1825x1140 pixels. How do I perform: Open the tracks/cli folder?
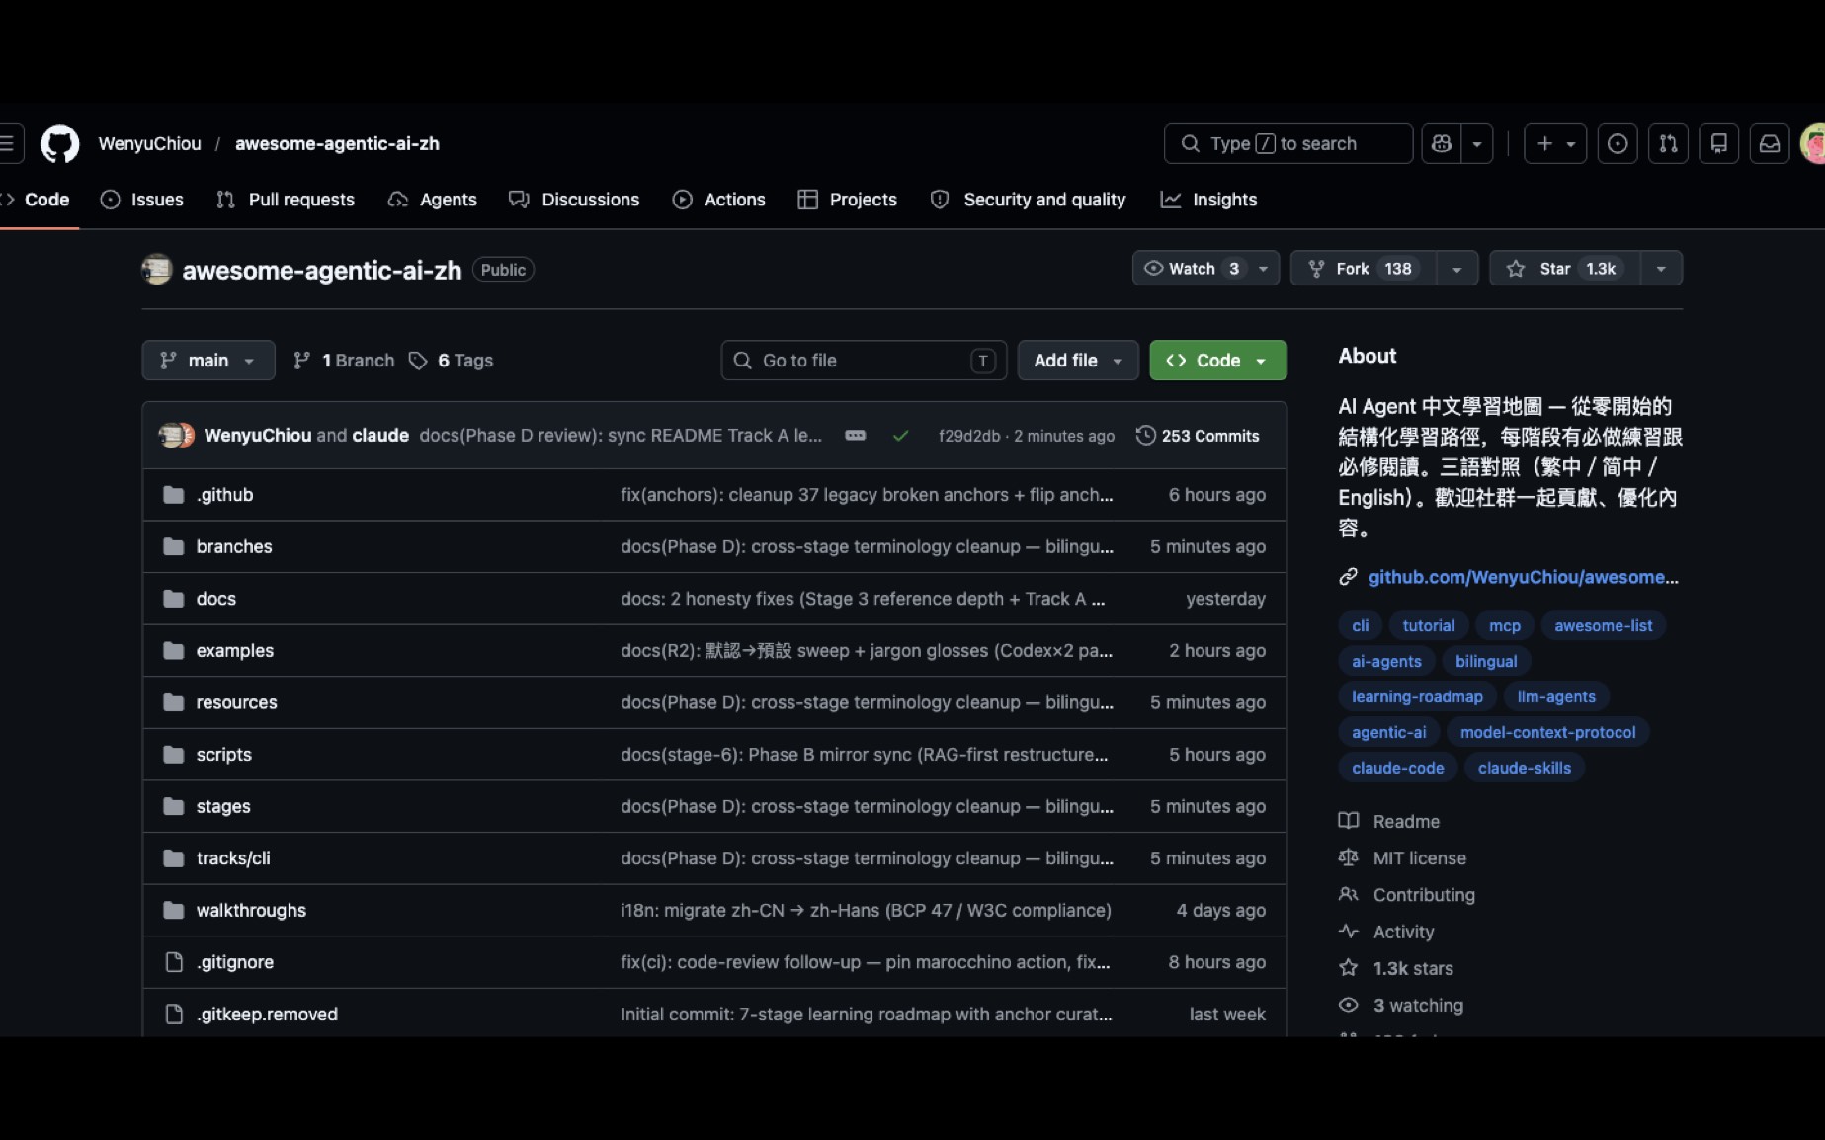click(233, 858)
